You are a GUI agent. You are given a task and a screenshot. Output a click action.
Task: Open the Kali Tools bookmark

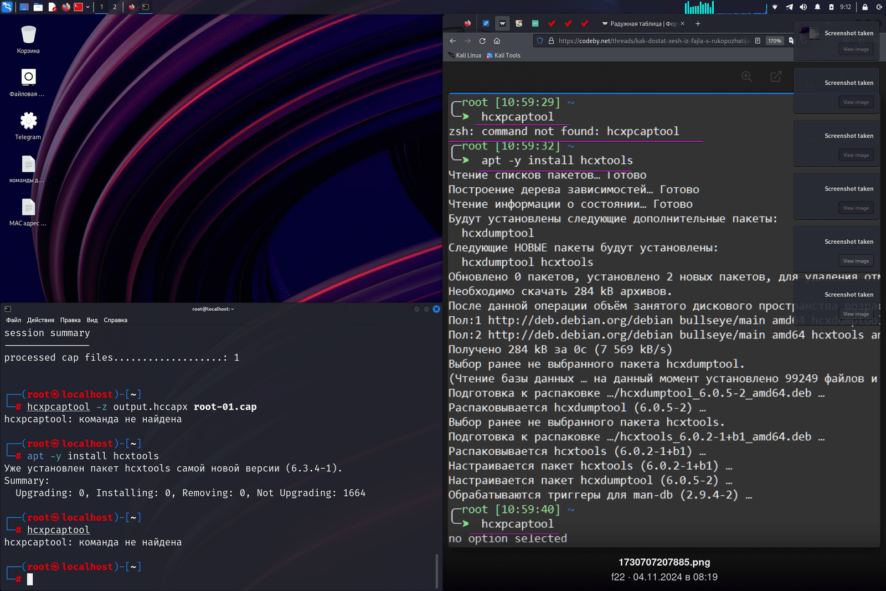point(503,55)
